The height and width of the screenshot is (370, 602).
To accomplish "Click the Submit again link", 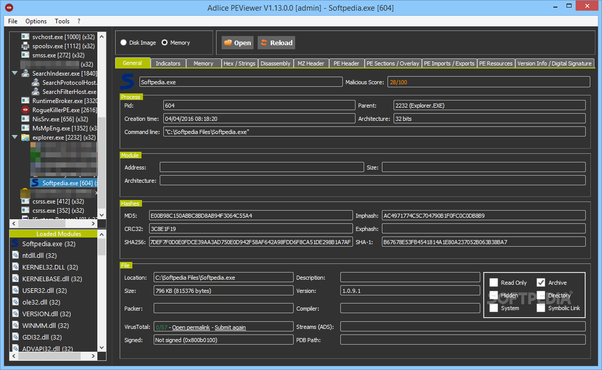I will point(230,327).
